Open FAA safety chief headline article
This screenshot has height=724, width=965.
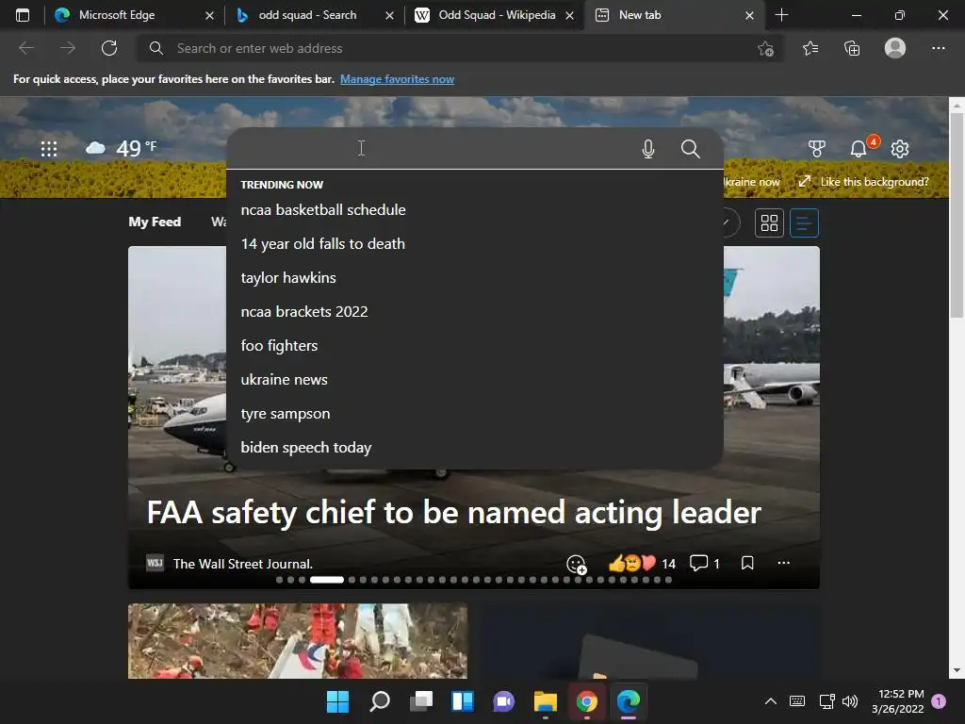[x=454, y=512]
